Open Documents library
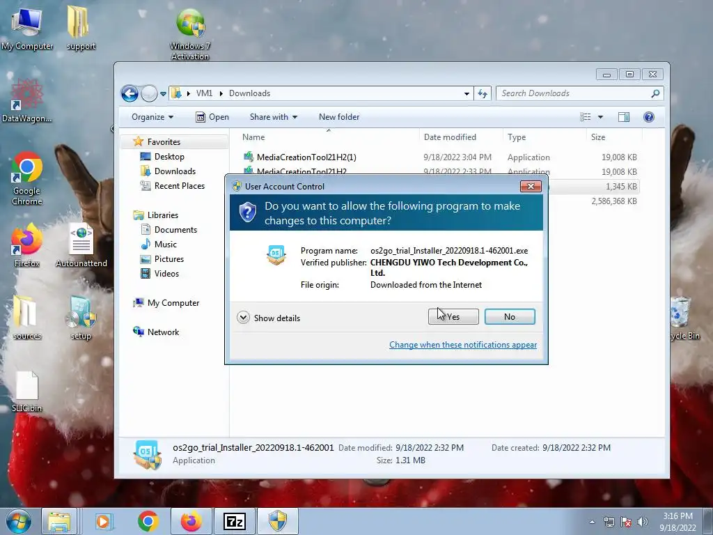Viewport: 713px width, 535px height. click(x=175, y=230)
